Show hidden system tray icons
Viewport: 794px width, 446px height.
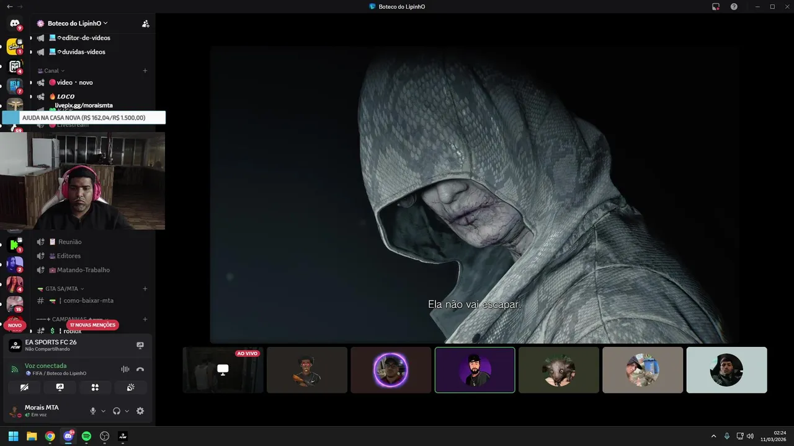coord(713,436)
